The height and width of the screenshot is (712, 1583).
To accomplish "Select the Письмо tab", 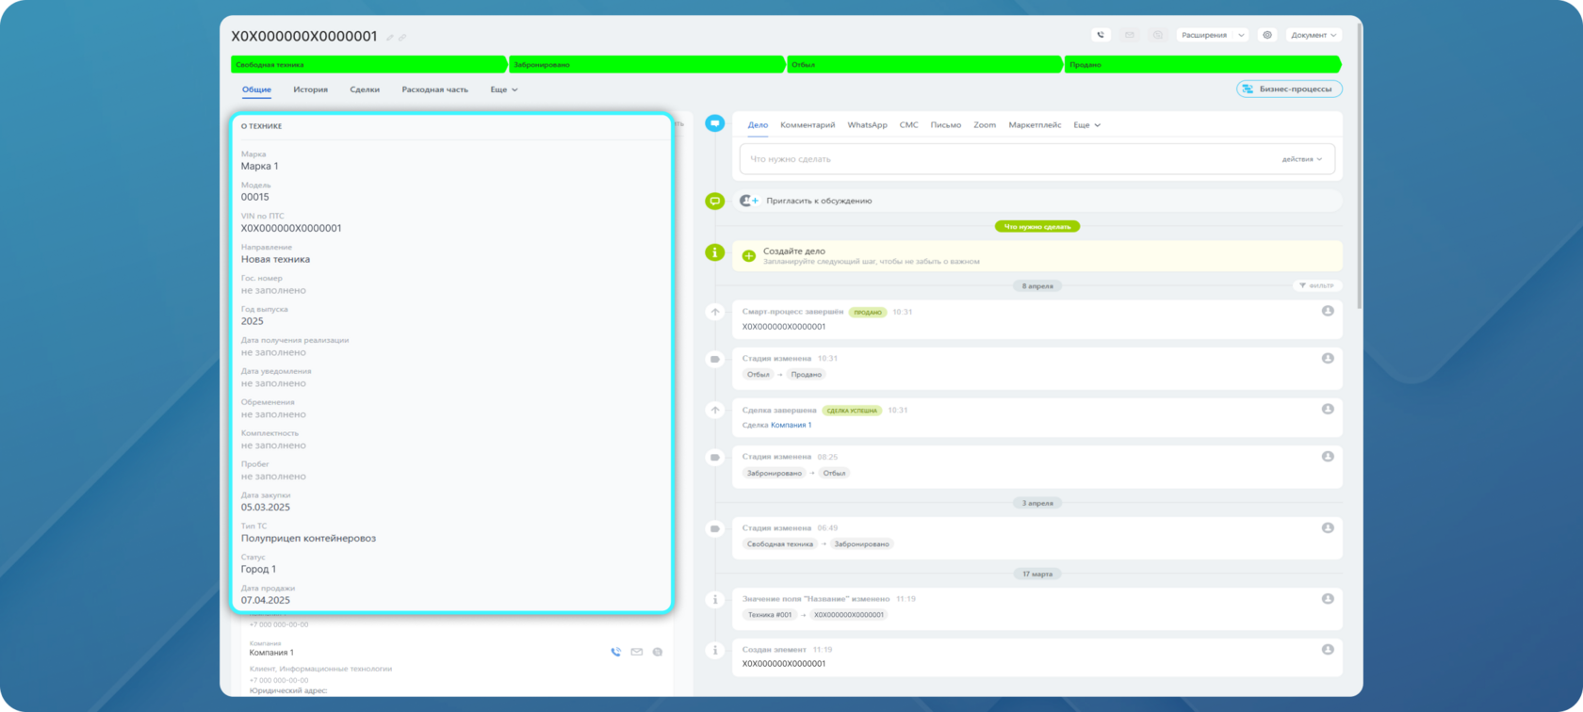I will pyautogui.click(x=945, y=124).
